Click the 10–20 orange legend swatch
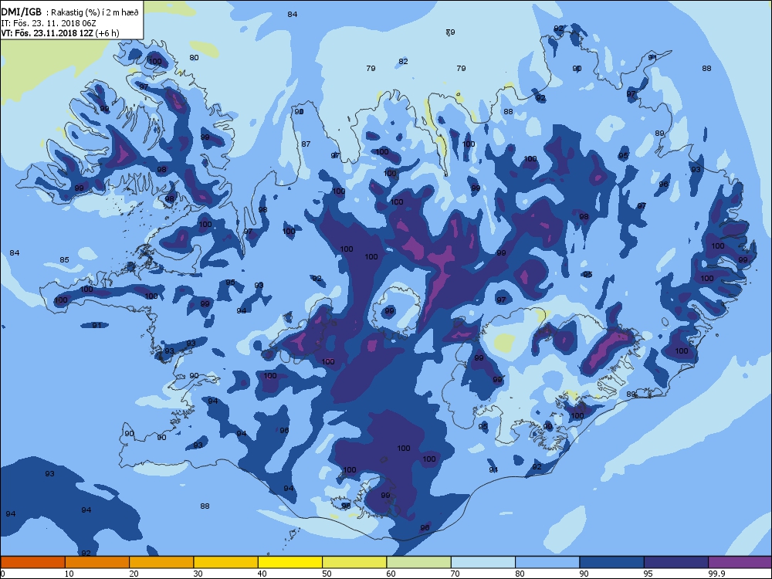Image resolution: width=772 pixels, height=579 pixels. [x=97, y=562]
